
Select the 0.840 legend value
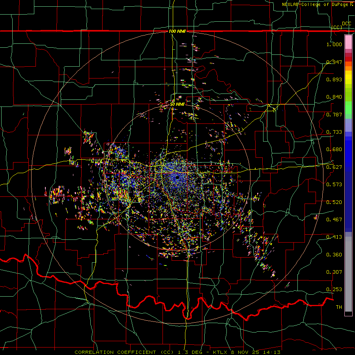[334, 97]
